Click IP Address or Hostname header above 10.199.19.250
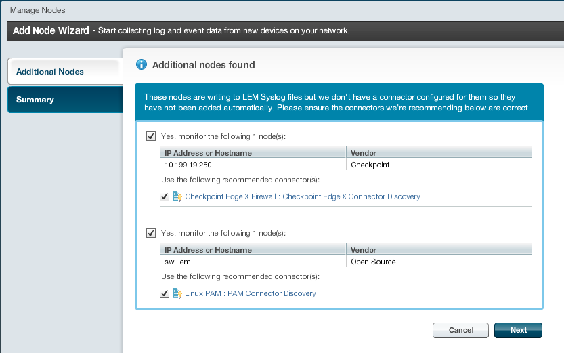564x353 pixels. (x=253, y=152)
